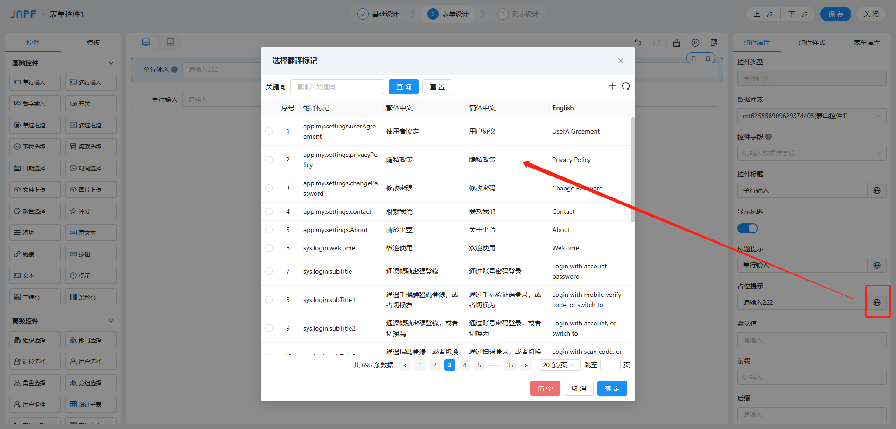Add 条形码 control from basic controls
This screenshot has height=429, width=896.
point(91,297)
